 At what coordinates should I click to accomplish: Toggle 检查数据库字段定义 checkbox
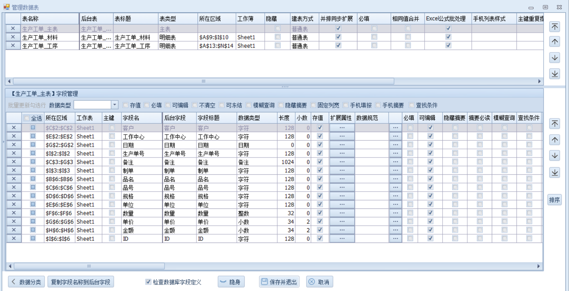coord(148,282)
